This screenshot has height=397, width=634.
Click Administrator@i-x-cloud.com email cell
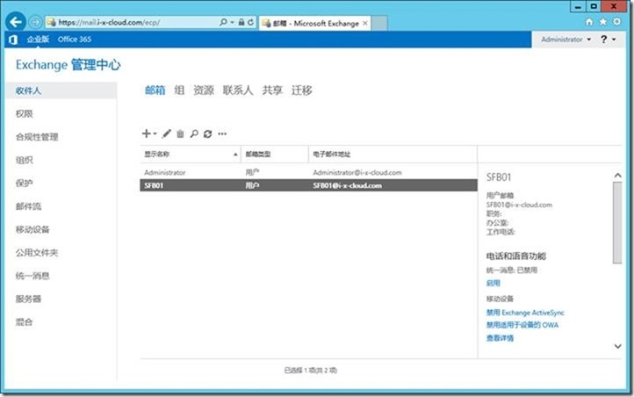click(x=357, y=172)
